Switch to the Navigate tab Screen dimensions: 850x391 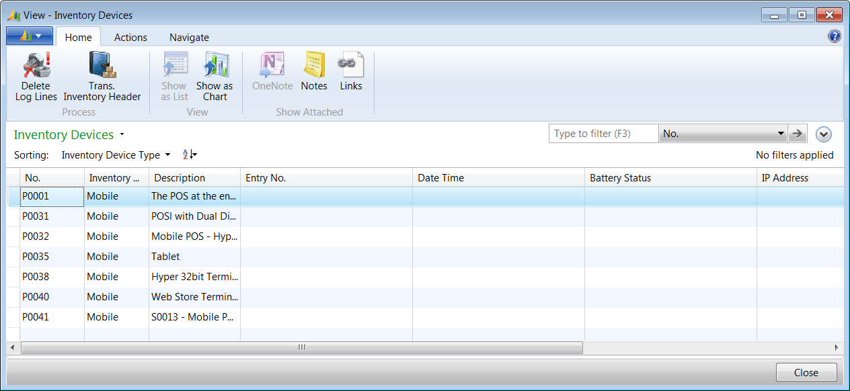point(189,38)
